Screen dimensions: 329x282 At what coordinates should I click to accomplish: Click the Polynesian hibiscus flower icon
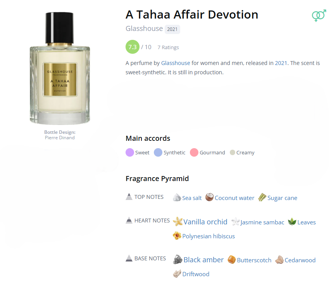(177, 236)
